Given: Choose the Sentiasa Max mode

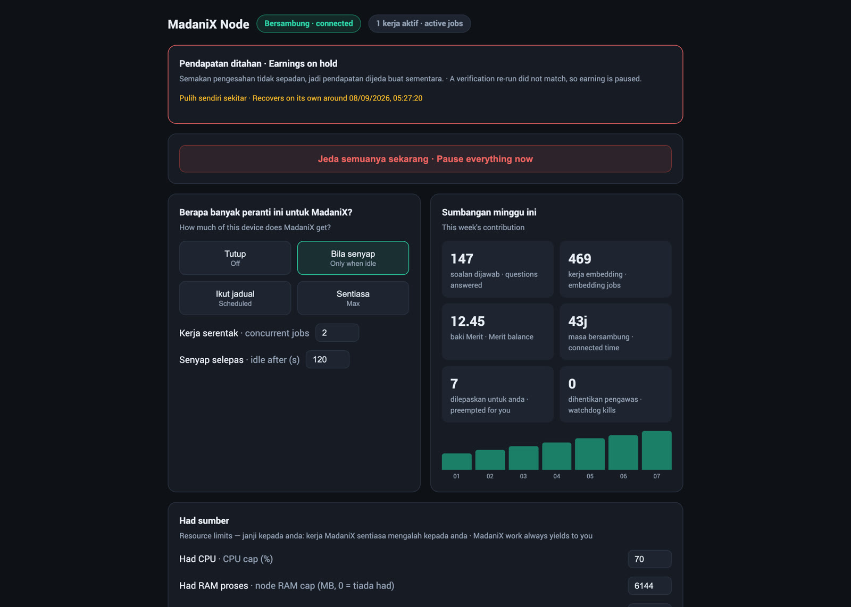Looking at the screenshot, I should (x=353, y=298).
